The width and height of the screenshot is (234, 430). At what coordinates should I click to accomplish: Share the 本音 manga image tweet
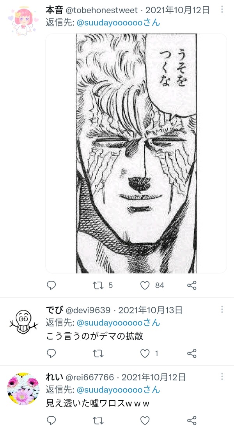[192, 285]
